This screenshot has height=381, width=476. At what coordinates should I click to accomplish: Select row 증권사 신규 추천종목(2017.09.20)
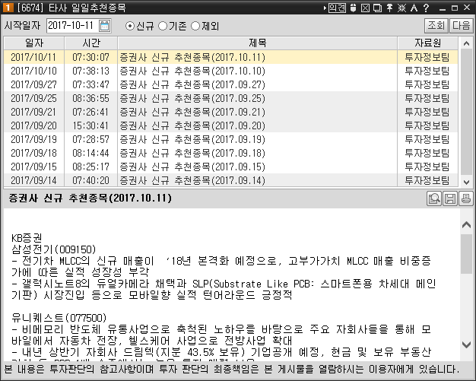coord(230,125)
